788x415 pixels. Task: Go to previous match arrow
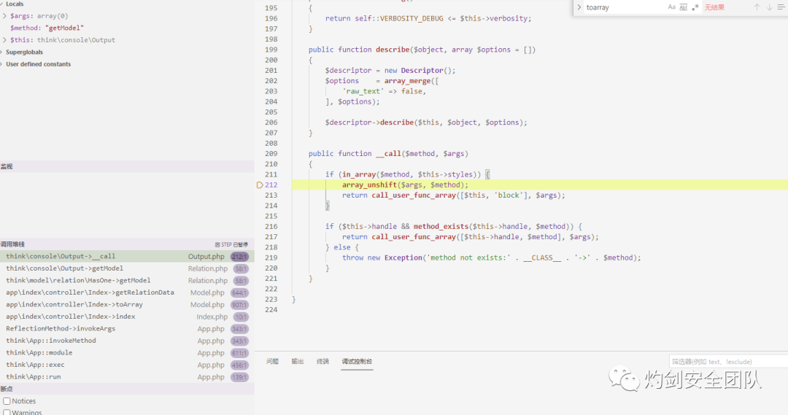click(x=757, y=7)
